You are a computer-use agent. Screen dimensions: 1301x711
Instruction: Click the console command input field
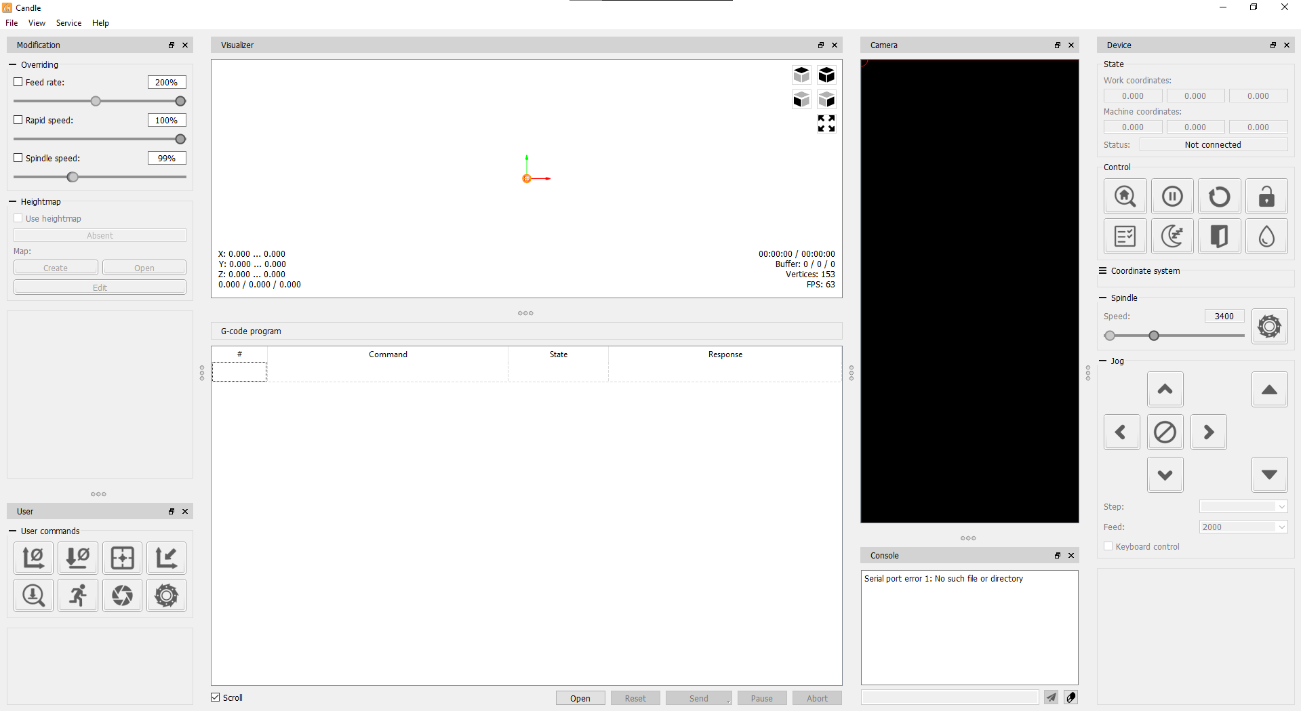tap(949, 697)
